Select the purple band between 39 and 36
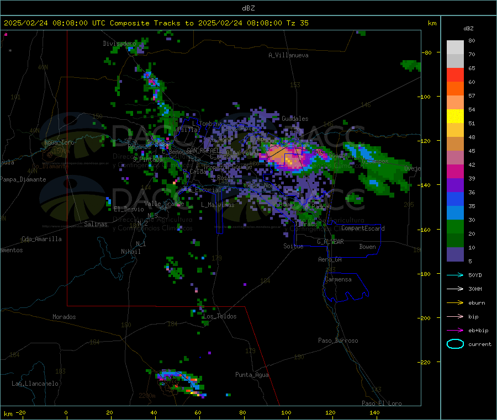The height and width of the screenshot is (420, 497). [x=455, y=185]
